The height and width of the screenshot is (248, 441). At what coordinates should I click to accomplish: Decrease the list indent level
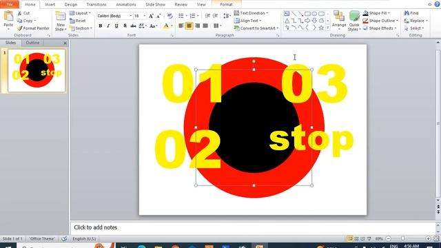(x=207, y=16)
